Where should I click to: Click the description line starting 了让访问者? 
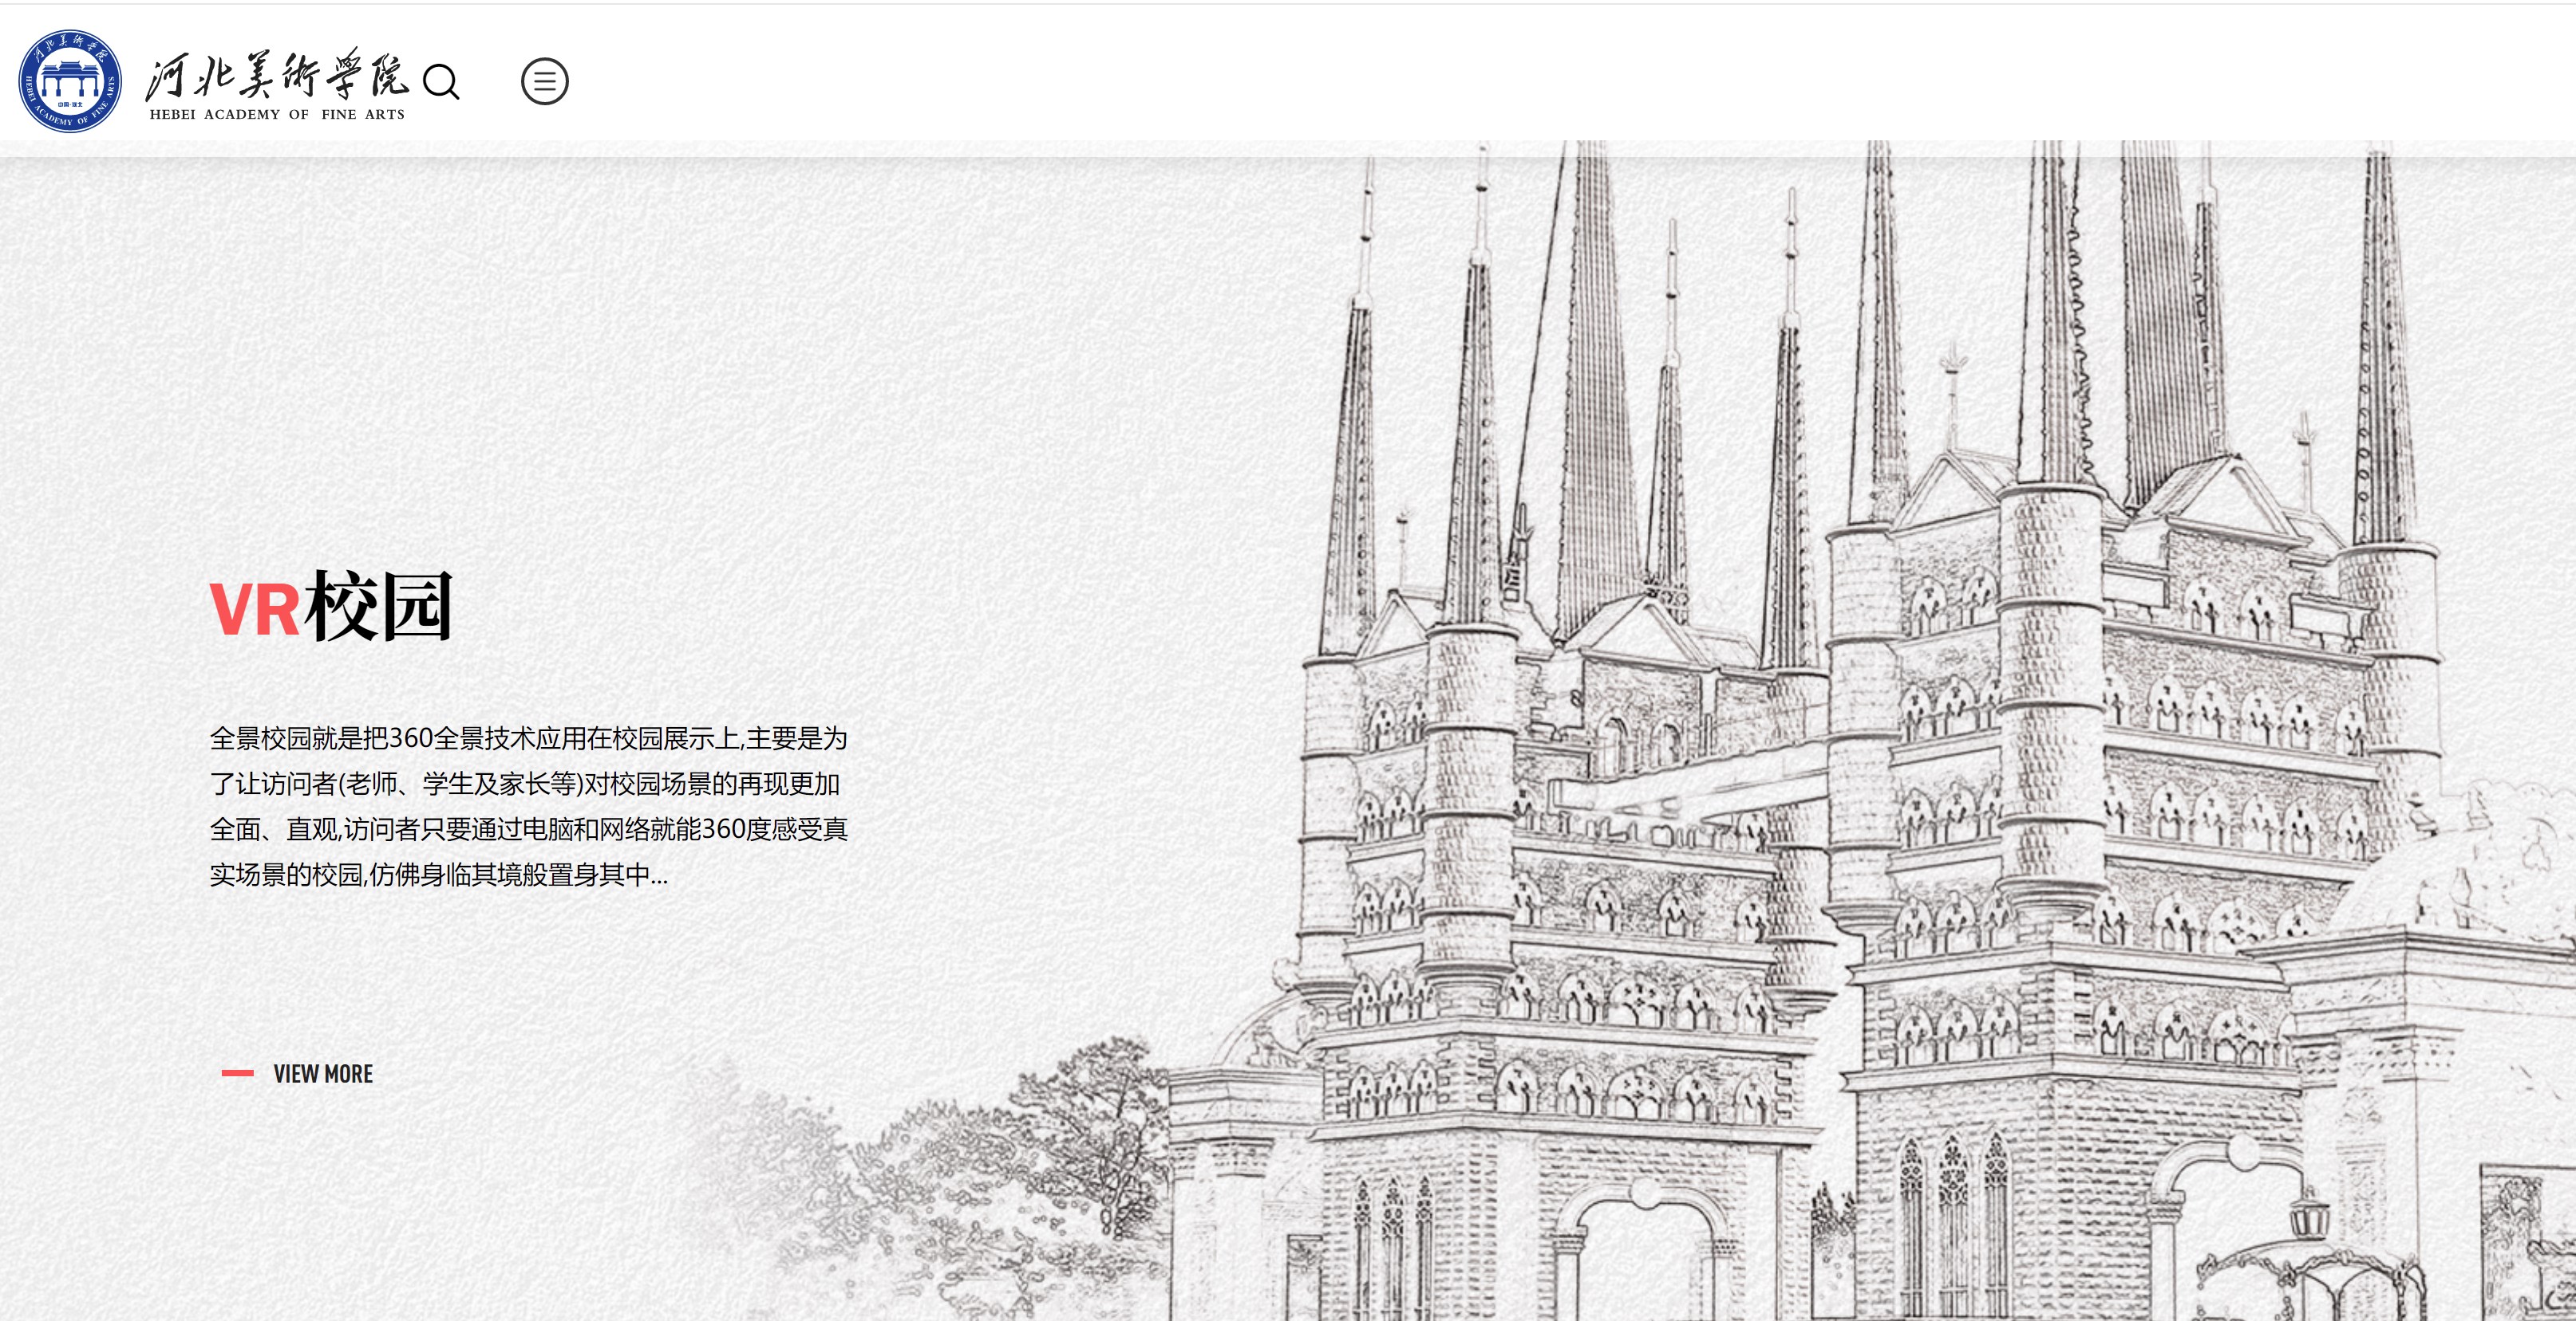coord(525,784)
